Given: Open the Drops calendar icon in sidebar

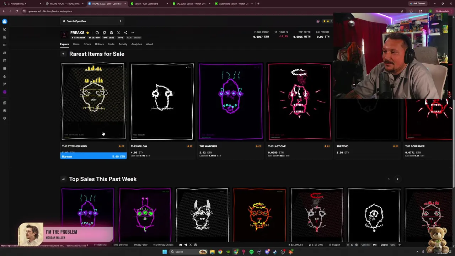Looking at the screenshot, I should point(4,60).
